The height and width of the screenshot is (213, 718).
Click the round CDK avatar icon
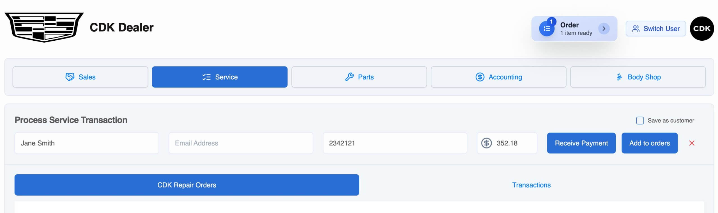[702, 29]
